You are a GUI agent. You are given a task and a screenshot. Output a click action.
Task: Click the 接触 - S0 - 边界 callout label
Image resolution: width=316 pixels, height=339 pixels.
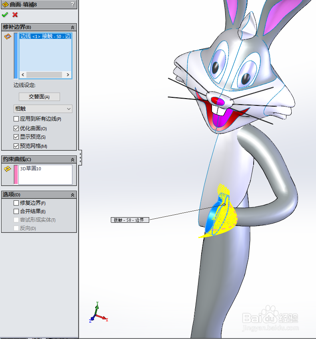pyautogui.click(x=130, y=220)
